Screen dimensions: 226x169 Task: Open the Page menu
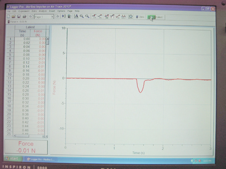point(70,11)
